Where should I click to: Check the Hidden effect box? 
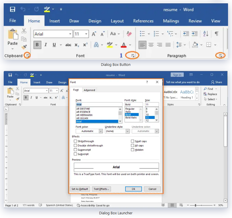[x=132, y=150]
